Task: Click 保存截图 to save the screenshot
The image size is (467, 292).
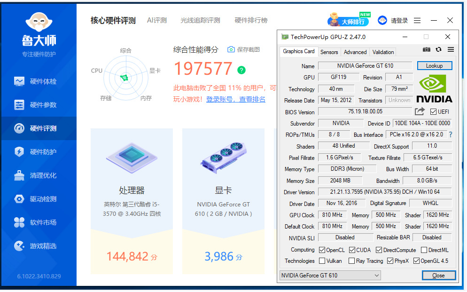Action: click(x=243, y=49)
